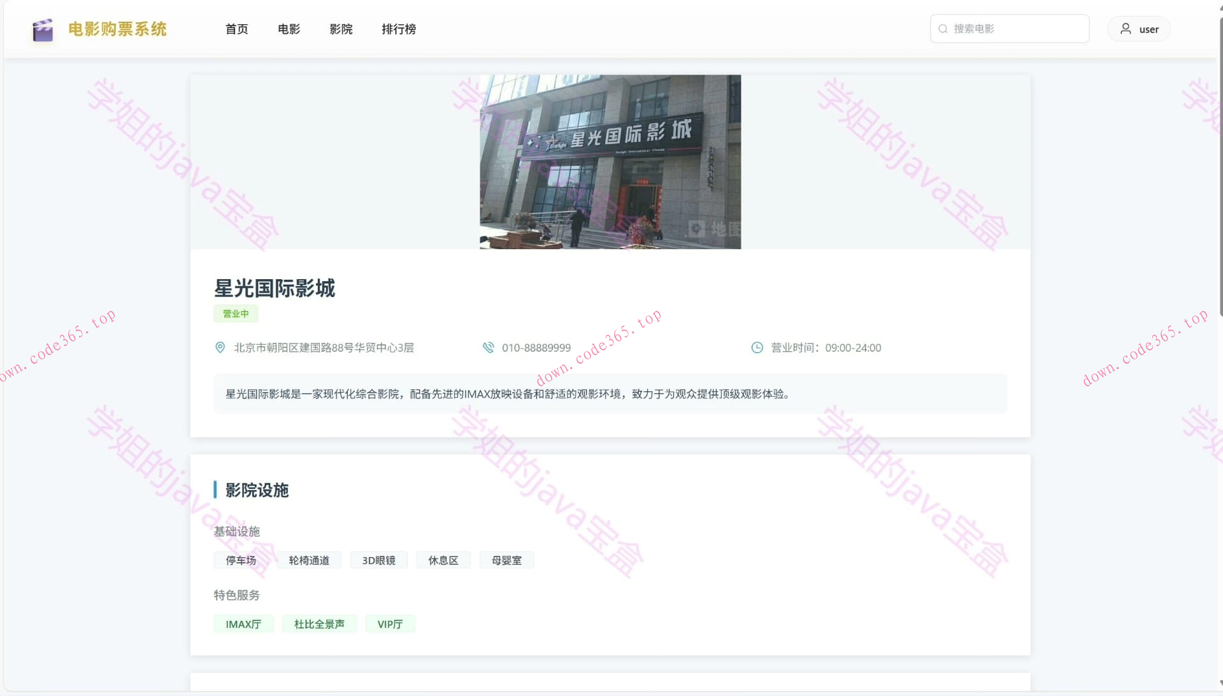Switch to the 电影 section
This screenshot has height=696, width=1223.
(x=289, y=29)
